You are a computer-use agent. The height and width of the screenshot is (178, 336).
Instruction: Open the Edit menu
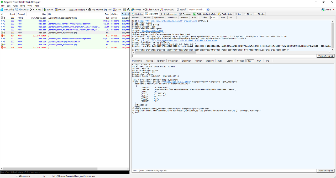[x=9, y=6]
